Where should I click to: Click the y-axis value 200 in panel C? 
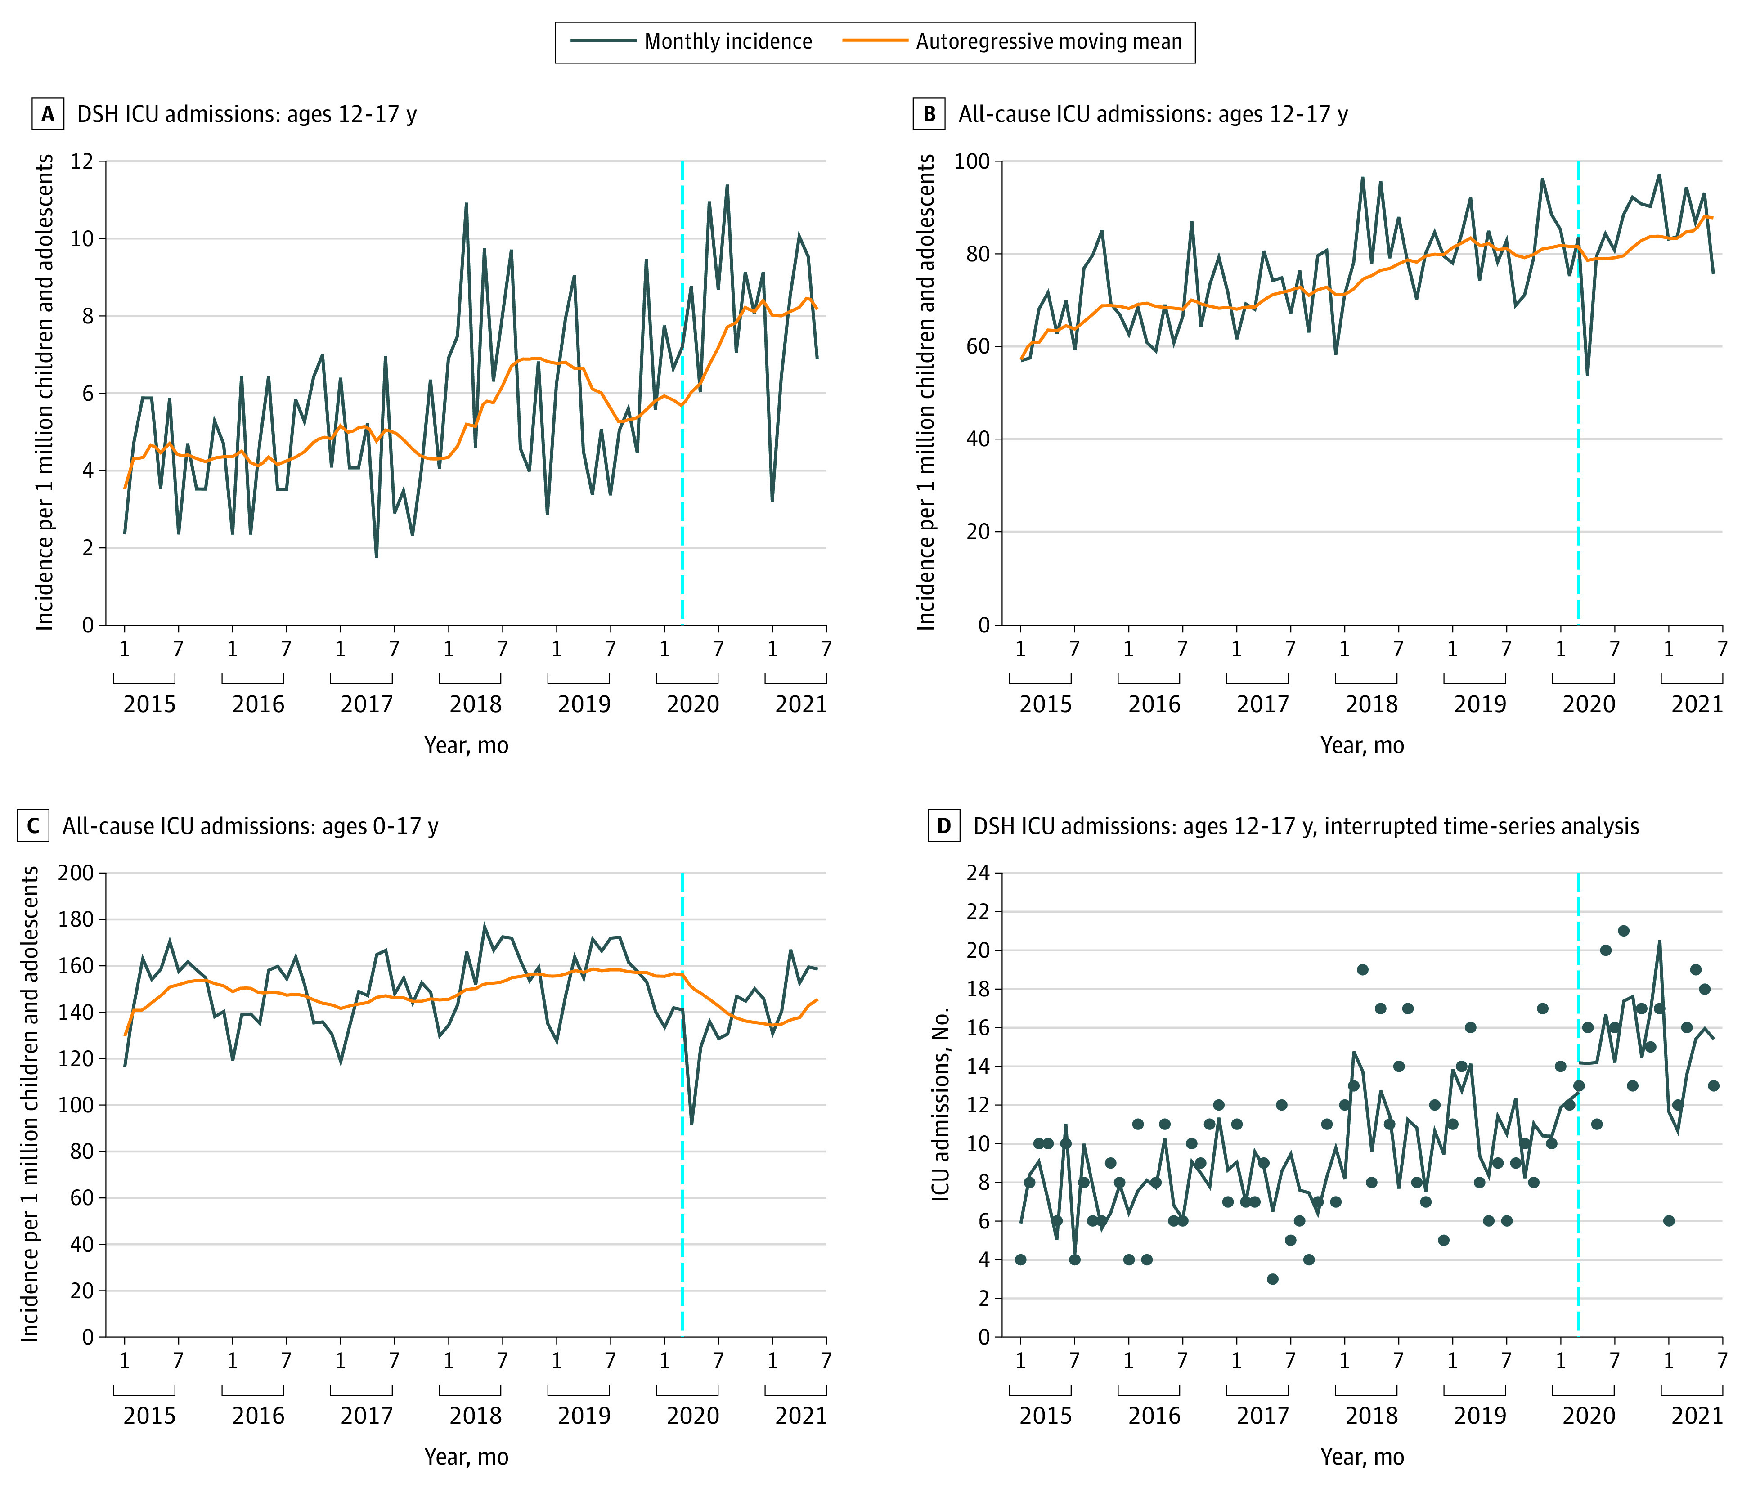75,873
